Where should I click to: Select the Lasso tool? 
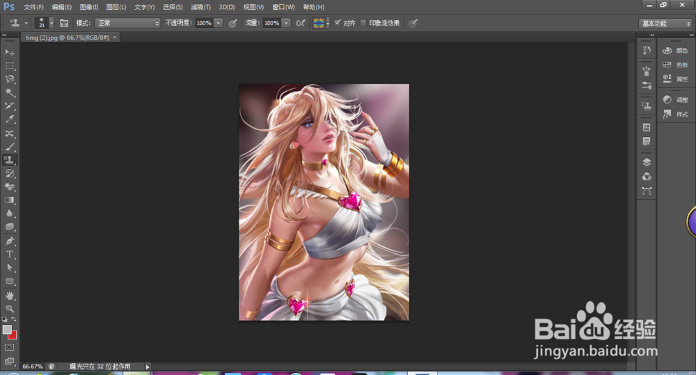point(9,79)
